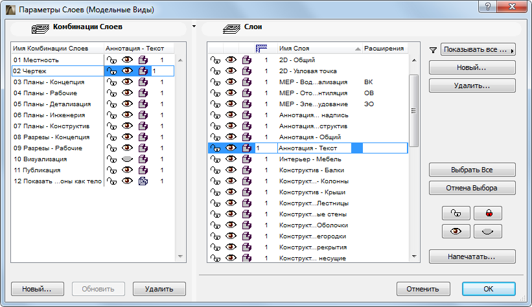Screen dimensions: 532x307
Task: Toggle lock for Конструкт...- Колонны layer
Action: (215, 181)
